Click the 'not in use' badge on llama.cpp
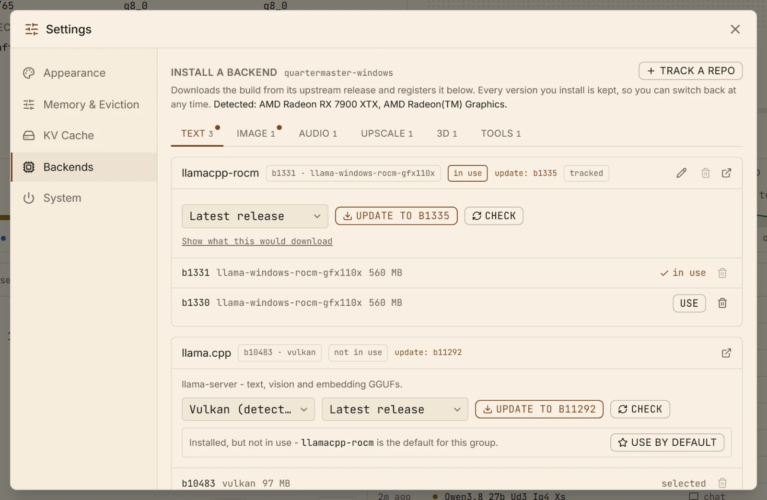 coord(358,353)
